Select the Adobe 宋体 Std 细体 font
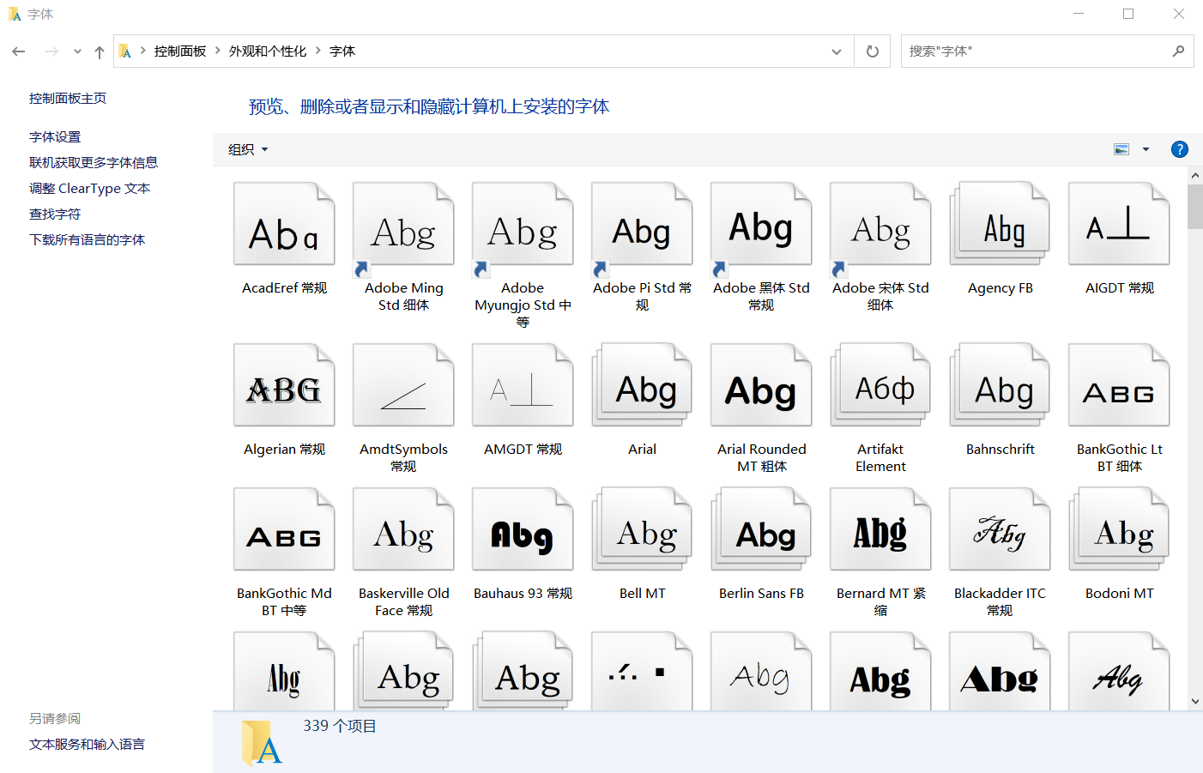 [880, 247]
